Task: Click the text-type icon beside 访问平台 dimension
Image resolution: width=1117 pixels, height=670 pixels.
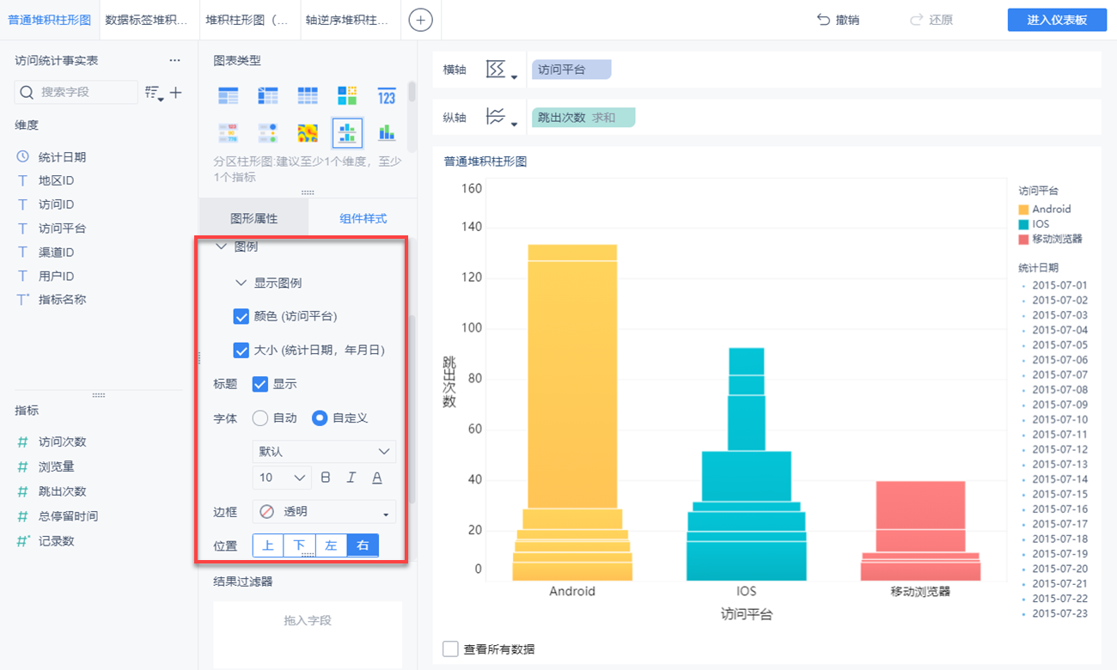Action: coord(23,228)
